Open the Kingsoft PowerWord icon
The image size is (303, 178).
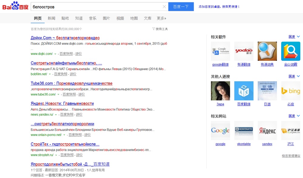291,51
